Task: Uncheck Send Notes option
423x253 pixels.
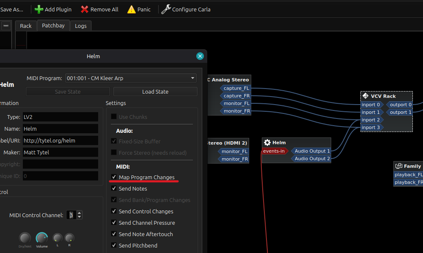Action: click(114, 188)
